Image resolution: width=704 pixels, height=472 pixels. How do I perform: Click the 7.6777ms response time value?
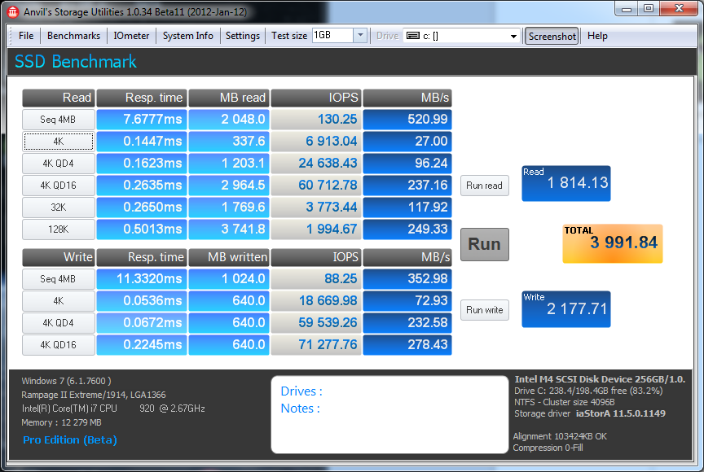click(x=142, y=120)
